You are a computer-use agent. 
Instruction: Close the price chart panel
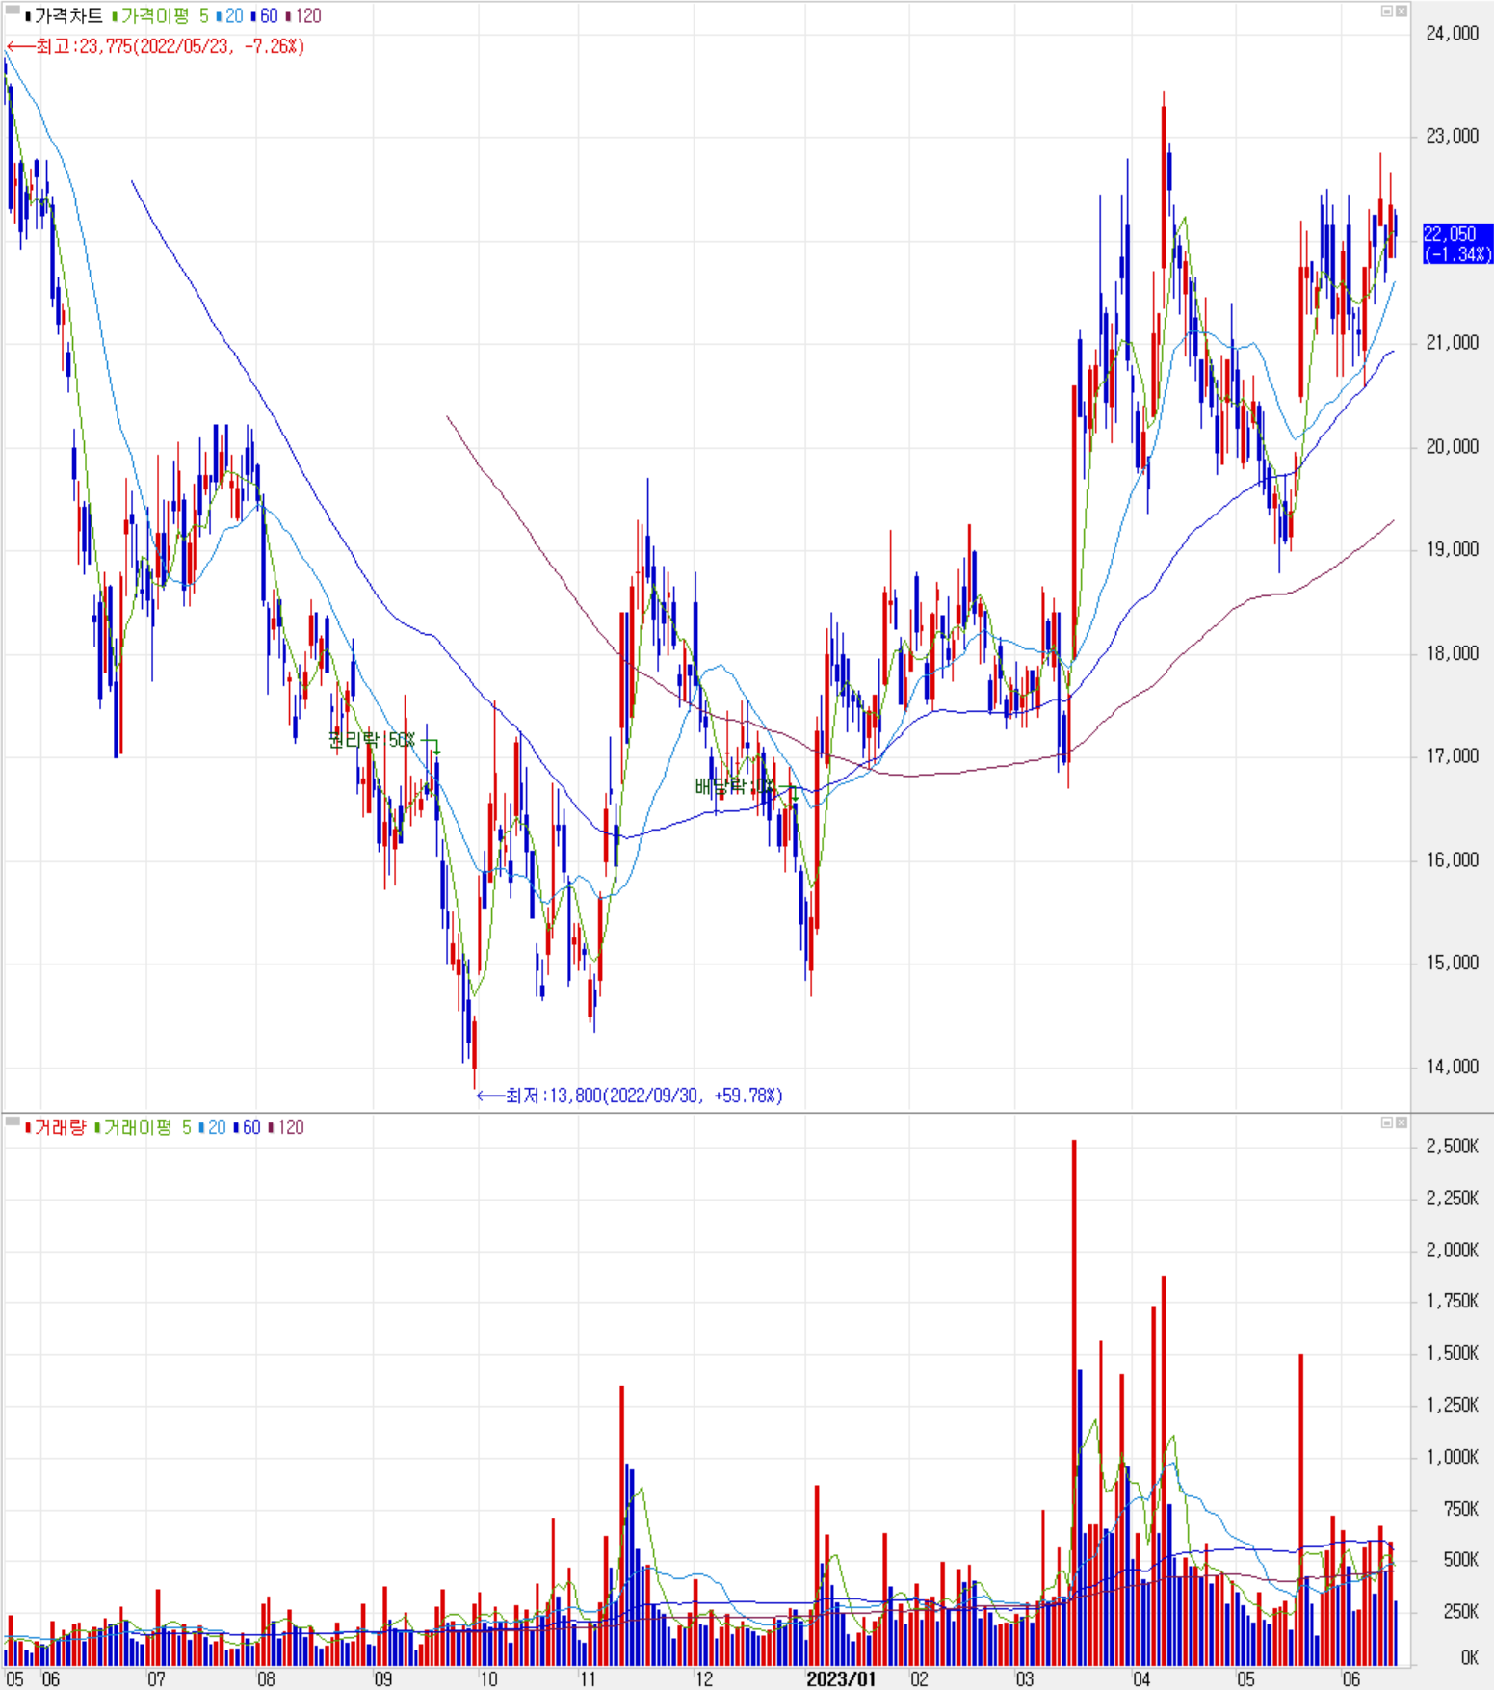point(1402,12)
